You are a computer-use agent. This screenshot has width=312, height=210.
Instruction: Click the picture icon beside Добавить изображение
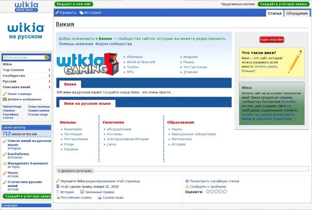coord(5,99)
